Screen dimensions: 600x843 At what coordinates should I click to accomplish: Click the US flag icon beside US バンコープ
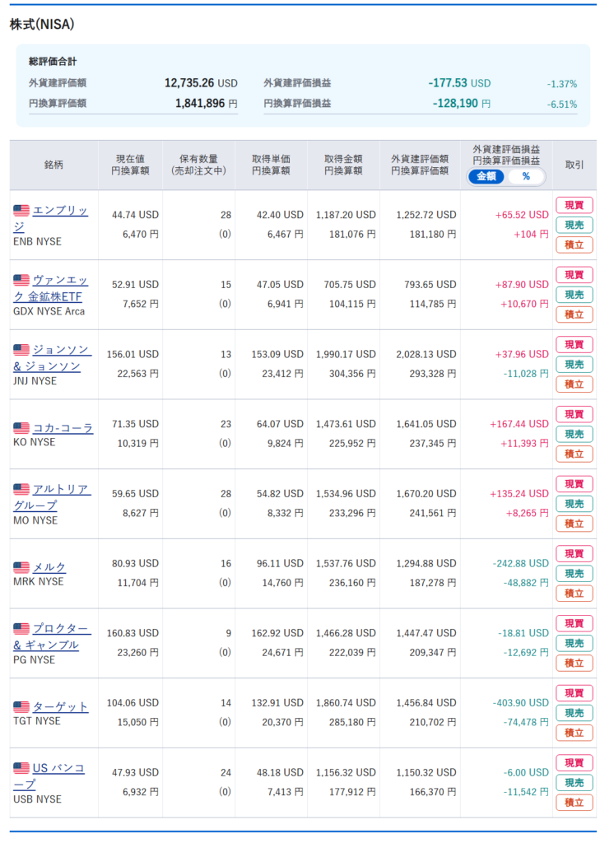21,768
